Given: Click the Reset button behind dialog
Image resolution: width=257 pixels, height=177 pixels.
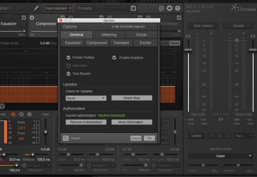Looking at the screenshot, I should click(175, 43).
